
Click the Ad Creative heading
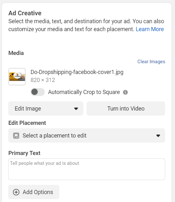click(x=25, y=13)
